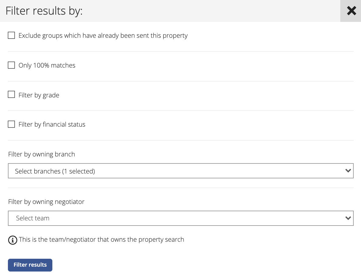
Task: Click the 'Filter results by:' heading
Action: pyautogui.click(x=44, y=11)
